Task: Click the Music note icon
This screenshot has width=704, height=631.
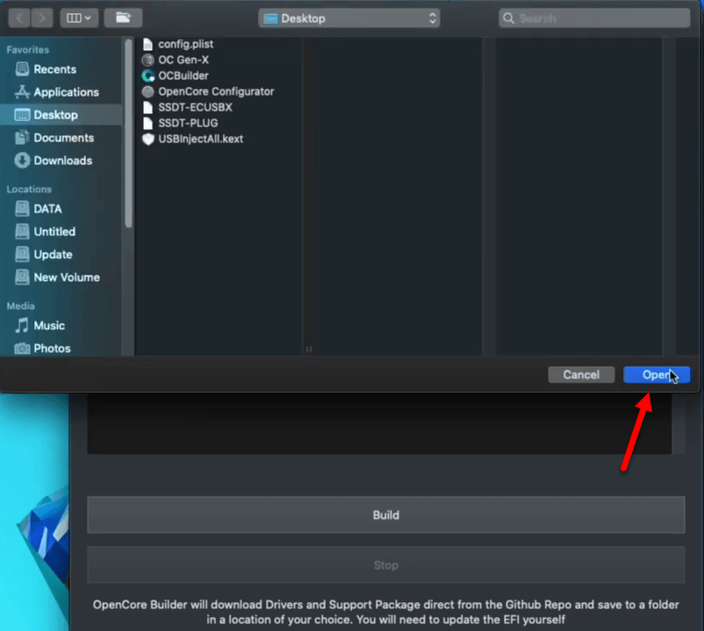Action: point(22,326)
